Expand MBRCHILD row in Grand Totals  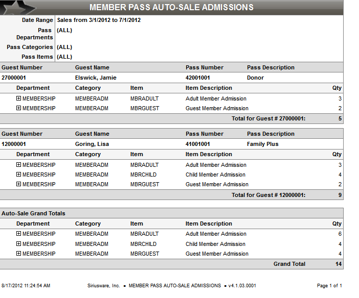18,243
